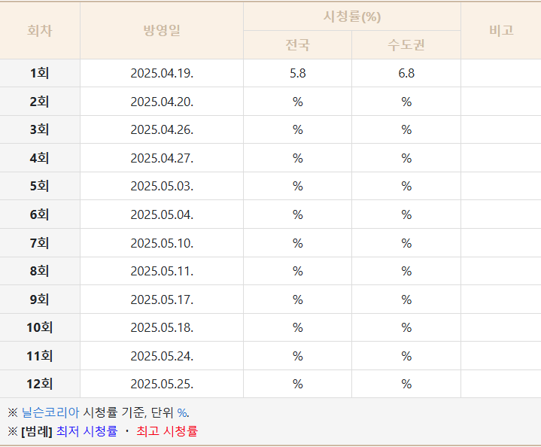Click the 7회 row label

pyautogui.click(x=40, y=243)
